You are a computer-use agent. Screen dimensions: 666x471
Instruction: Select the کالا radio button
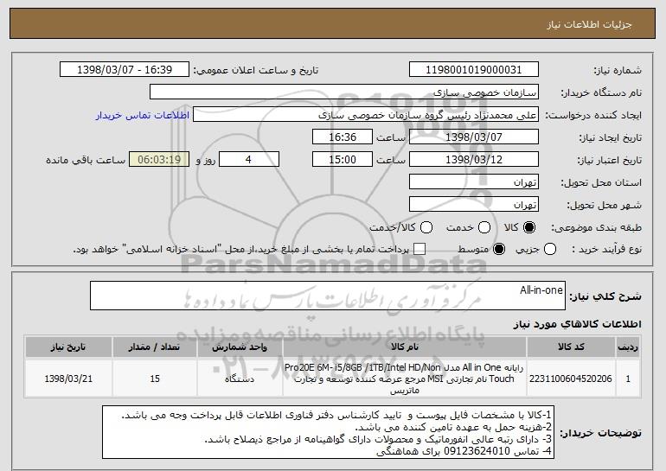[528, 228]
